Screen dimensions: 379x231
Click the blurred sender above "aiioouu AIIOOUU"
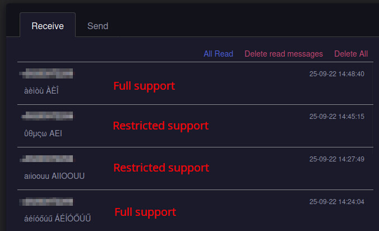point(47,159)
